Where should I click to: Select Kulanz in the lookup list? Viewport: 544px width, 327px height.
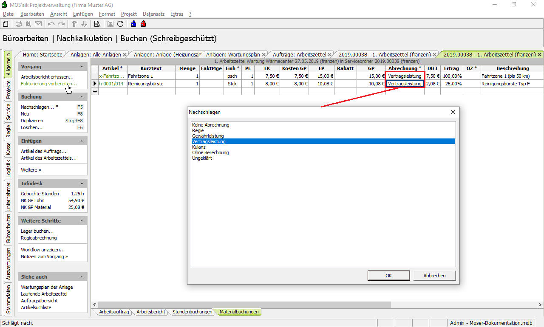[199, 147]
